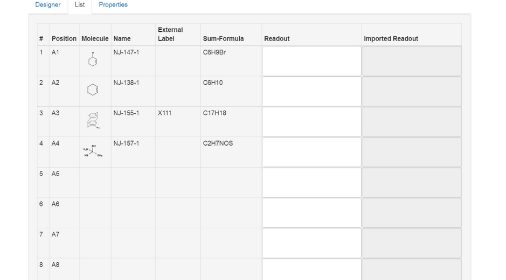Focus the Readout field for position A7
The height and width of the screenshot is (280, 506).
pos(311,243)
